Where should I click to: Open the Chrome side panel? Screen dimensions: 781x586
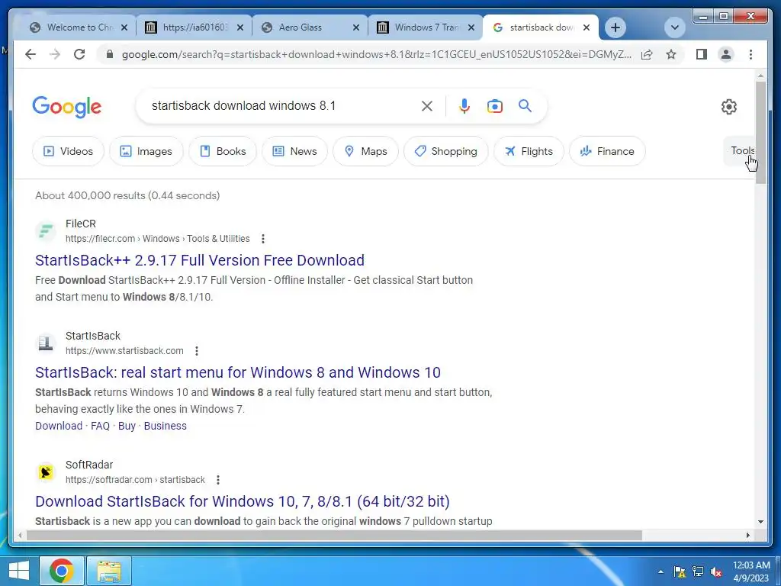(702, 54)
